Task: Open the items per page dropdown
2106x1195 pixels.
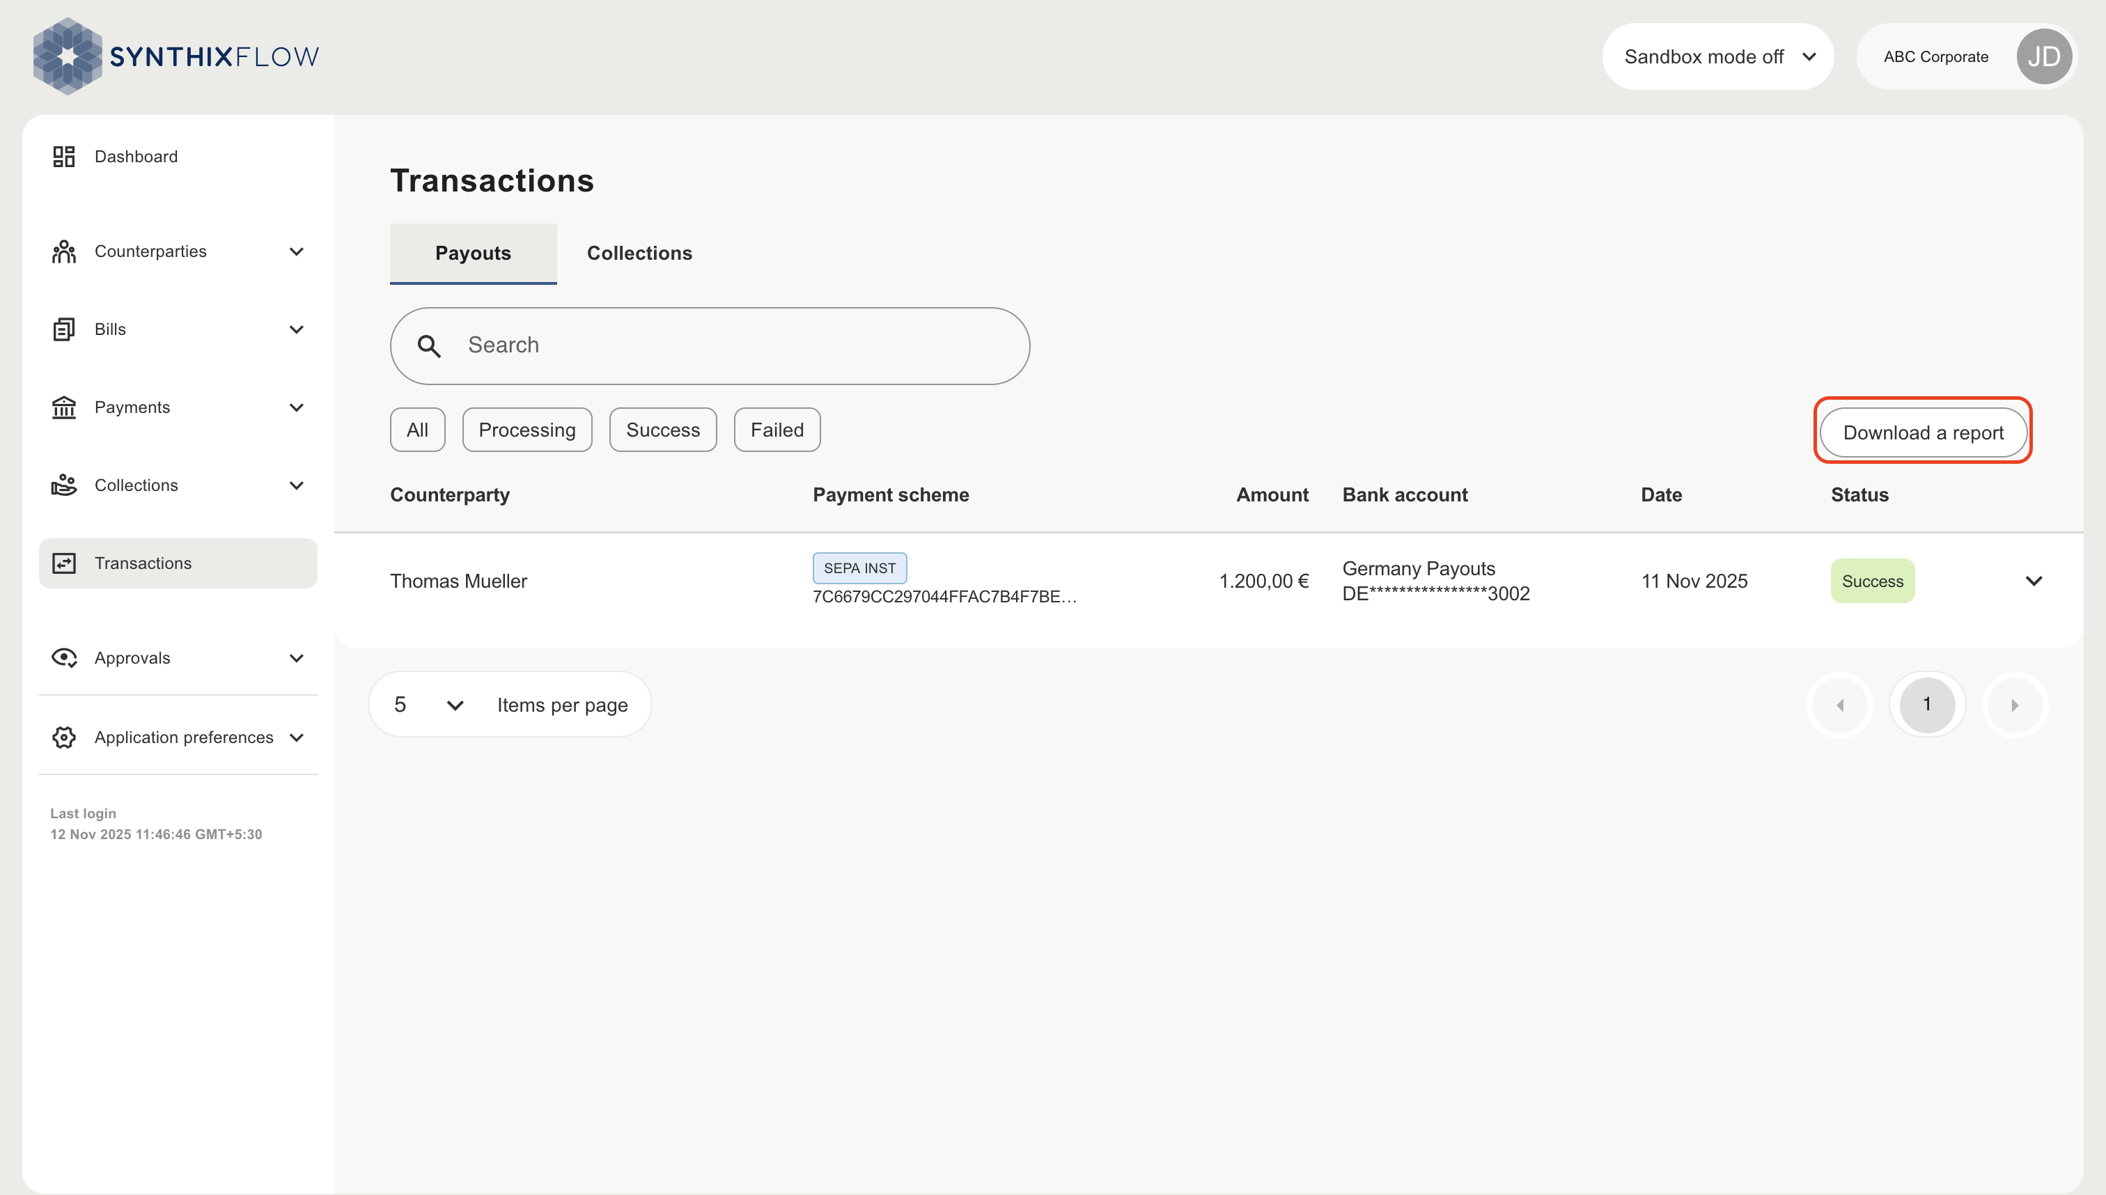Action: (x=429, y=705)
